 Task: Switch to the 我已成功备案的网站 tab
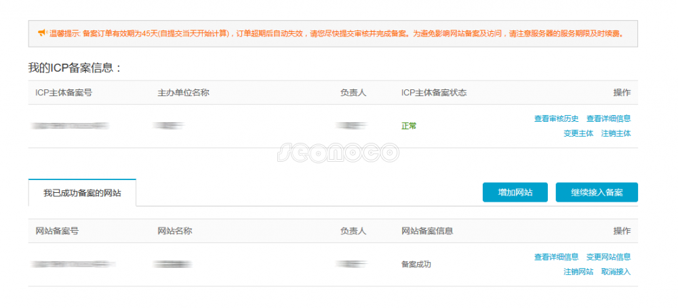pos(82,193)
